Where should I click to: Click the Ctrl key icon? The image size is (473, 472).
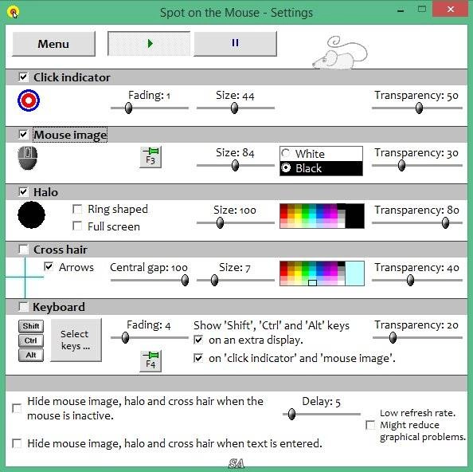pyautogui.click(x=31, y=340)
